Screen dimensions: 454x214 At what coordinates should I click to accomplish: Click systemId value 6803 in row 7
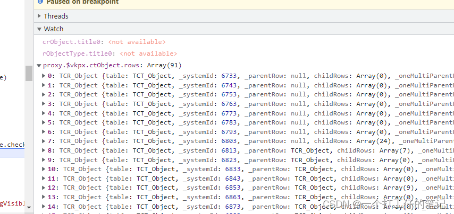(x=229, y=141)
